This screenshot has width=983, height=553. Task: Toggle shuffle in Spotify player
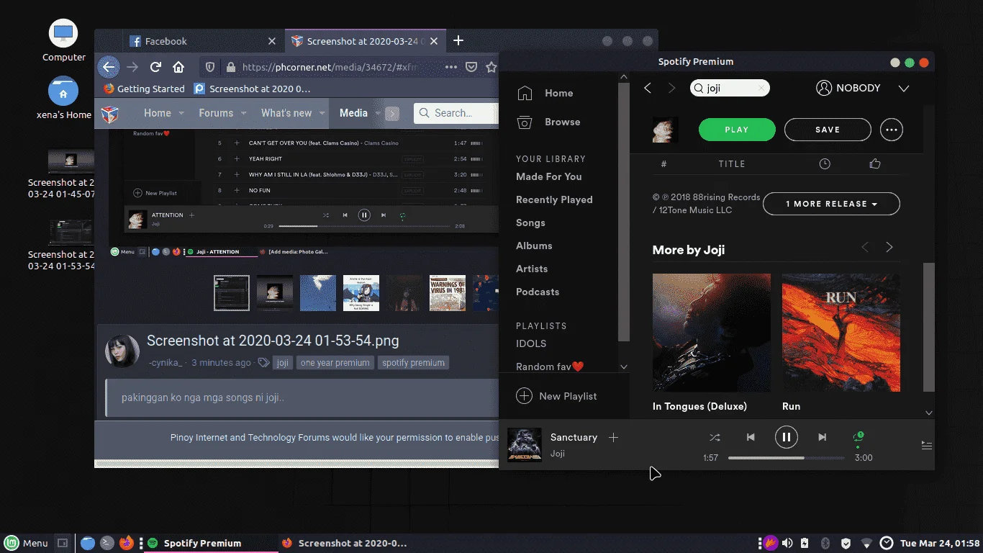(x=715, y=437)
